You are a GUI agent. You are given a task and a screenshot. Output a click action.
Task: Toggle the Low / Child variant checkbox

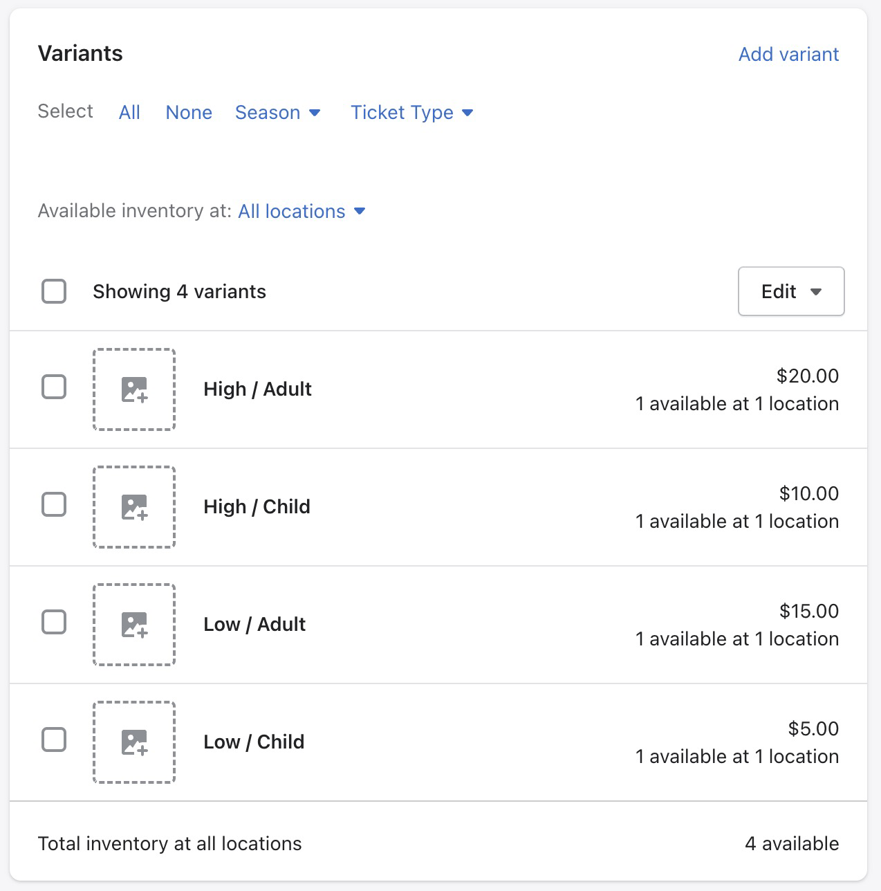click(54, 740)
